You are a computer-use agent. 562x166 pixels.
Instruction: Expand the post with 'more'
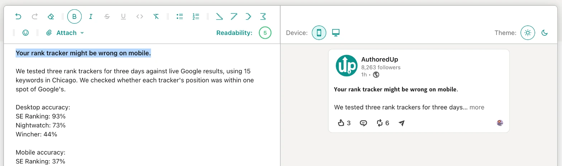pos(477,107)
